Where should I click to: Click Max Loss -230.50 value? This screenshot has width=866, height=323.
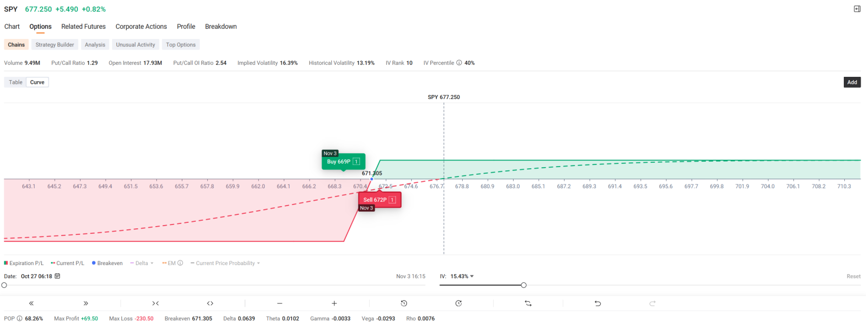click(145, 319)
